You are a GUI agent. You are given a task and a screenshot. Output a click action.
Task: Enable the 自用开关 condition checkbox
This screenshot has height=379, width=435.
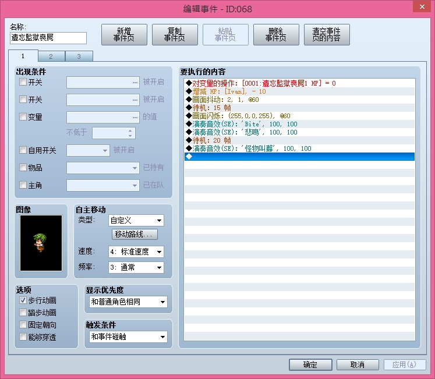tap(23, 150)
